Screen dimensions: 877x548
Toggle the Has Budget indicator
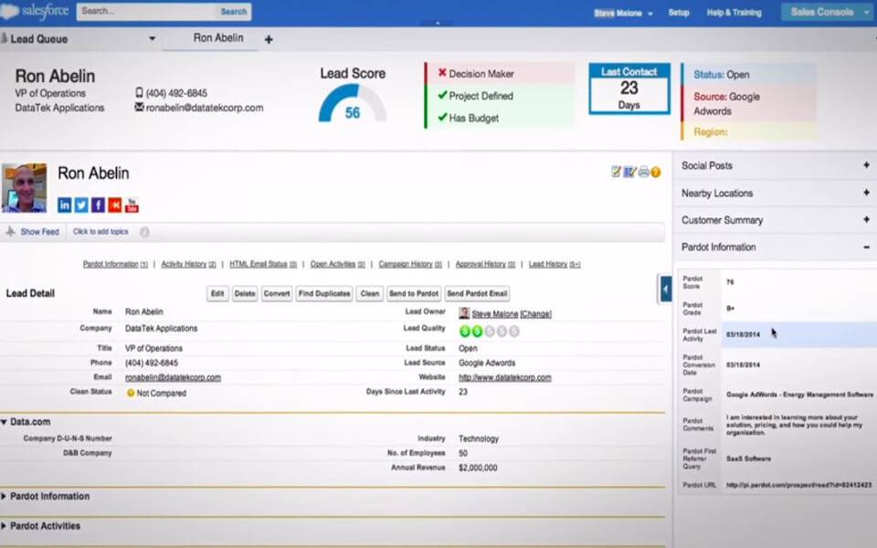[500, 118]
